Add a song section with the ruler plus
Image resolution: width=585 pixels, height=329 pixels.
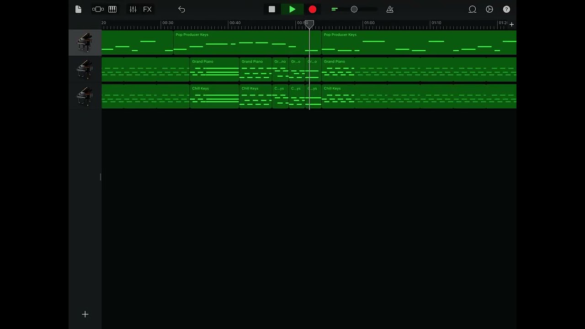pos(511,24)
